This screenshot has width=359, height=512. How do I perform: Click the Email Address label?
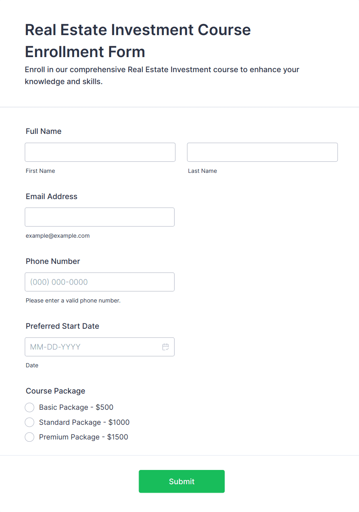(52, 196)
